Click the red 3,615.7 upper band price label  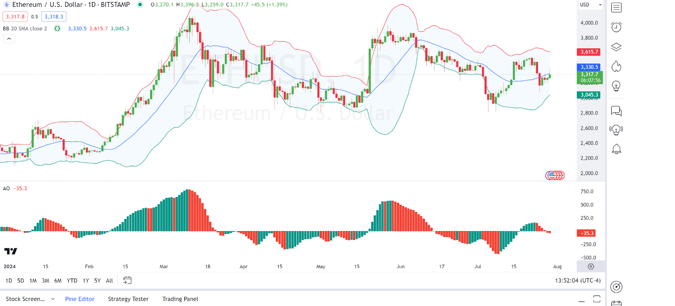[589, 52]
